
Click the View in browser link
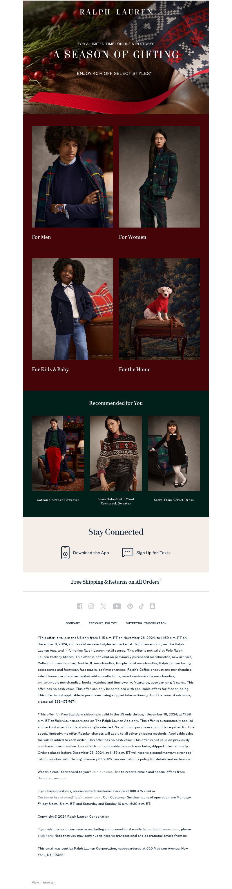43,882
